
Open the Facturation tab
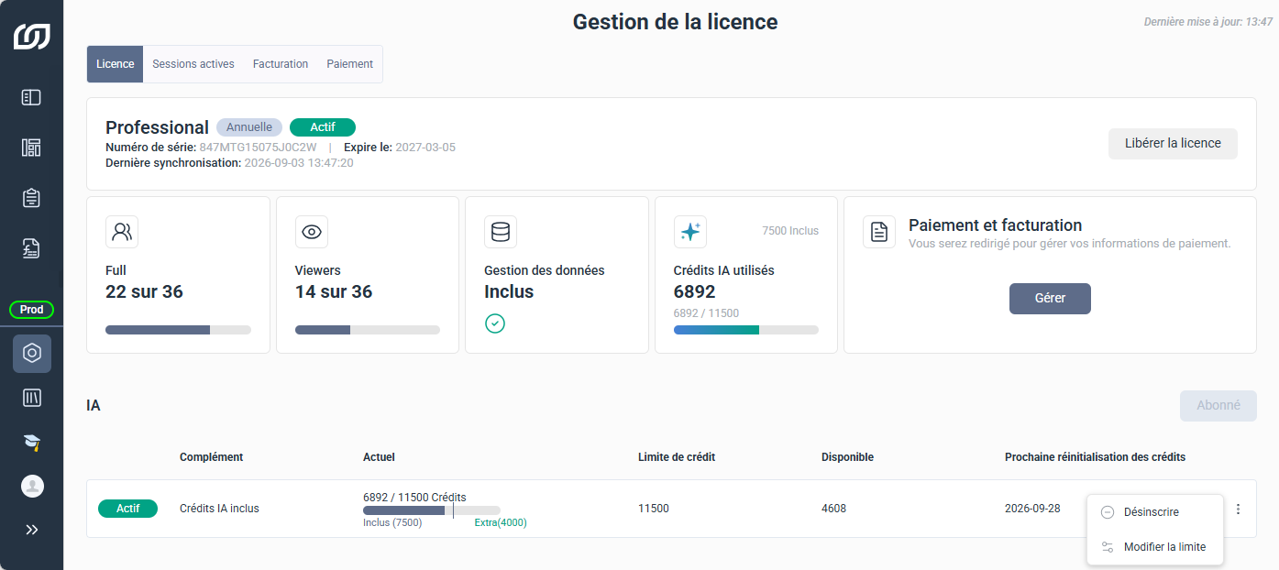pos(281,64)
